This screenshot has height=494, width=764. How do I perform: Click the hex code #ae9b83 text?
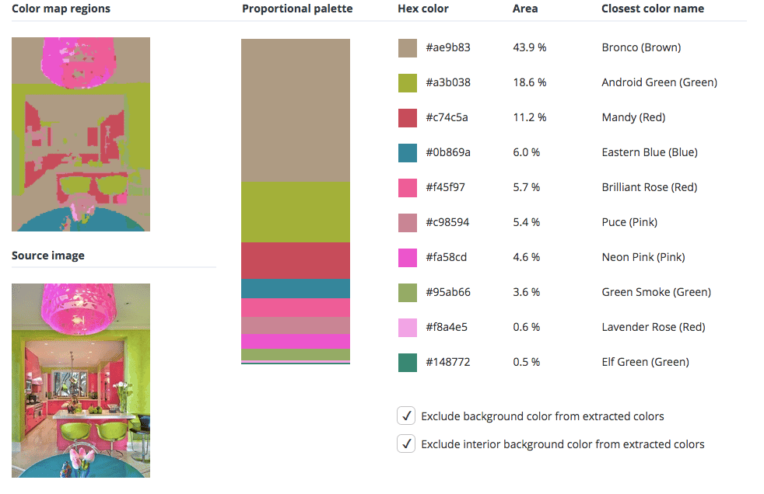point(448,48)
